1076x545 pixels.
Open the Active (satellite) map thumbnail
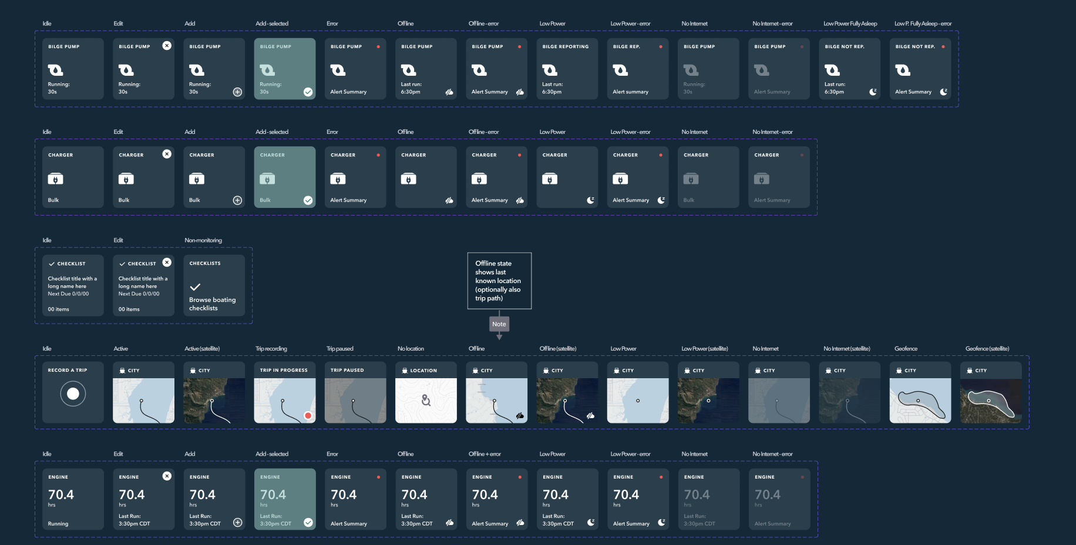point(214,401)
